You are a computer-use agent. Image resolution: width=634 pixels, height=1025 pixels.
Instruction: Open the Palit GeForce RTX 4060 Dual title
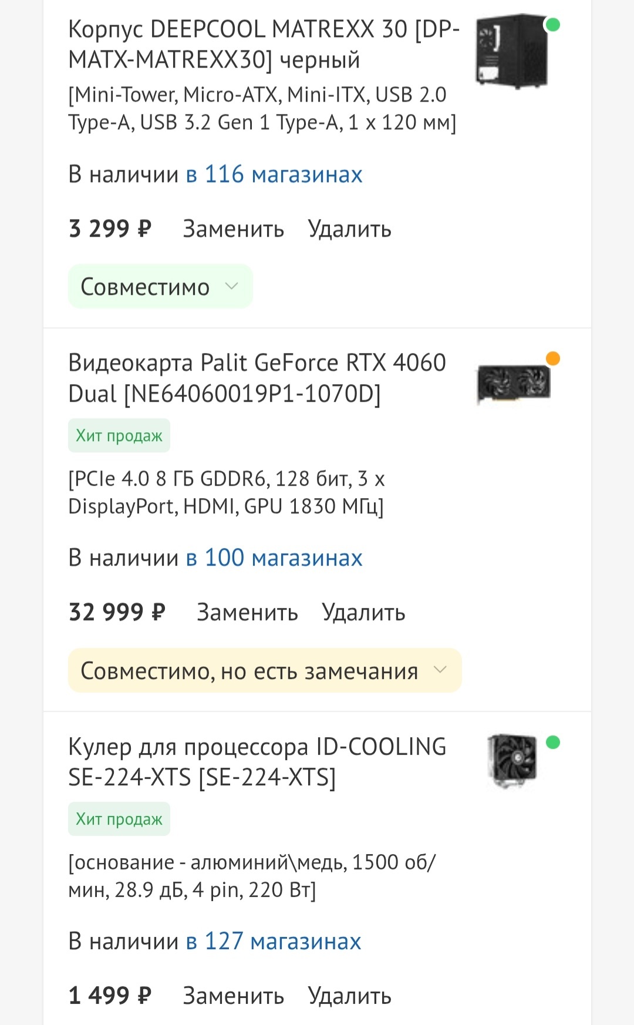[257, 378]
